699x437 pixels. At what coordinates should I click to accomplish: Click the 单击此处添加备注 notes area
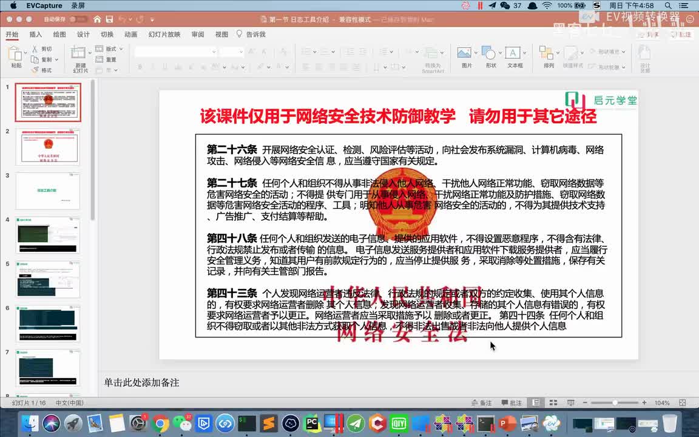click(142, 382)
